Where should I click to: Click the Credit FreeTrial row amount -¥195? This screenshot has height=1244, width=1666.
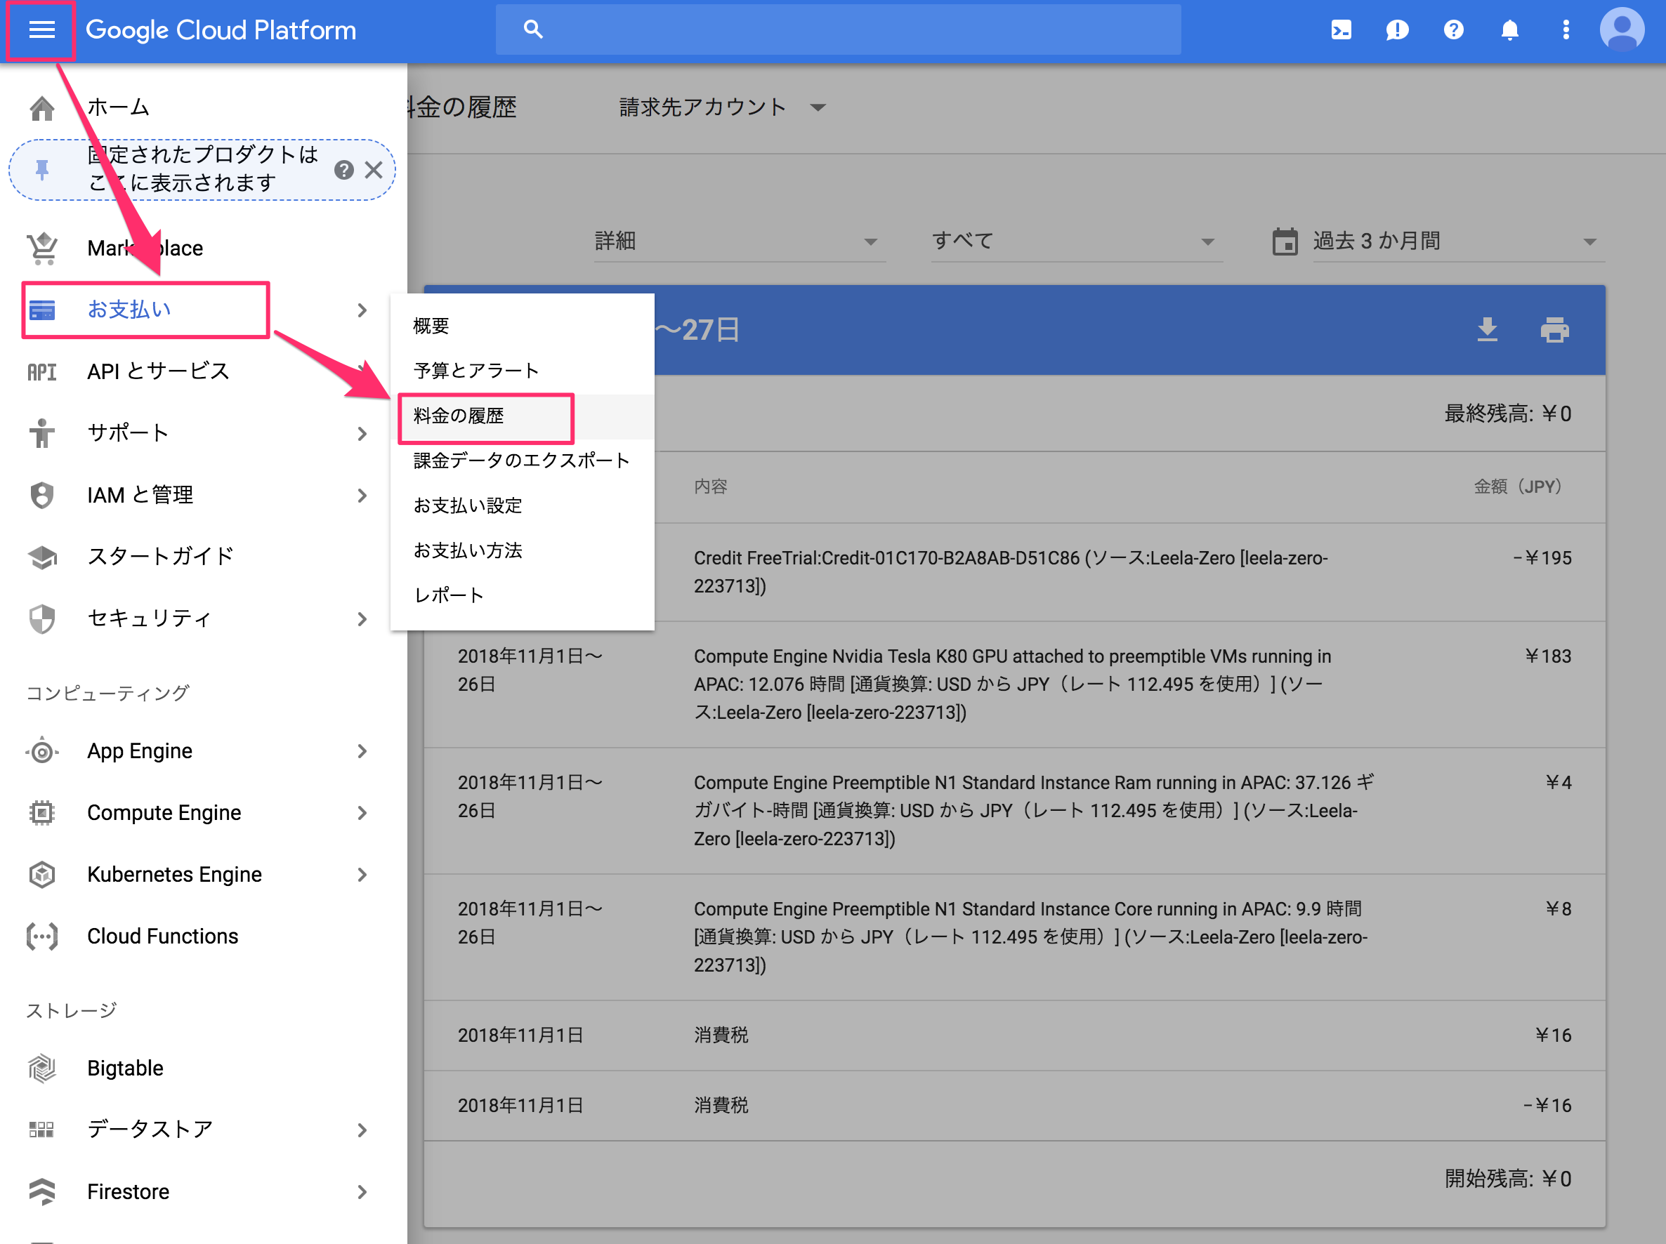(1542, 558)
